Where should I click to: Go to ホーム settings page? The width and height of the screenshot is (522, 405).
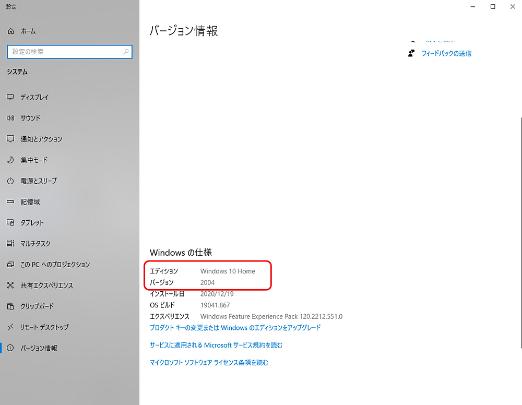[69, 31]
